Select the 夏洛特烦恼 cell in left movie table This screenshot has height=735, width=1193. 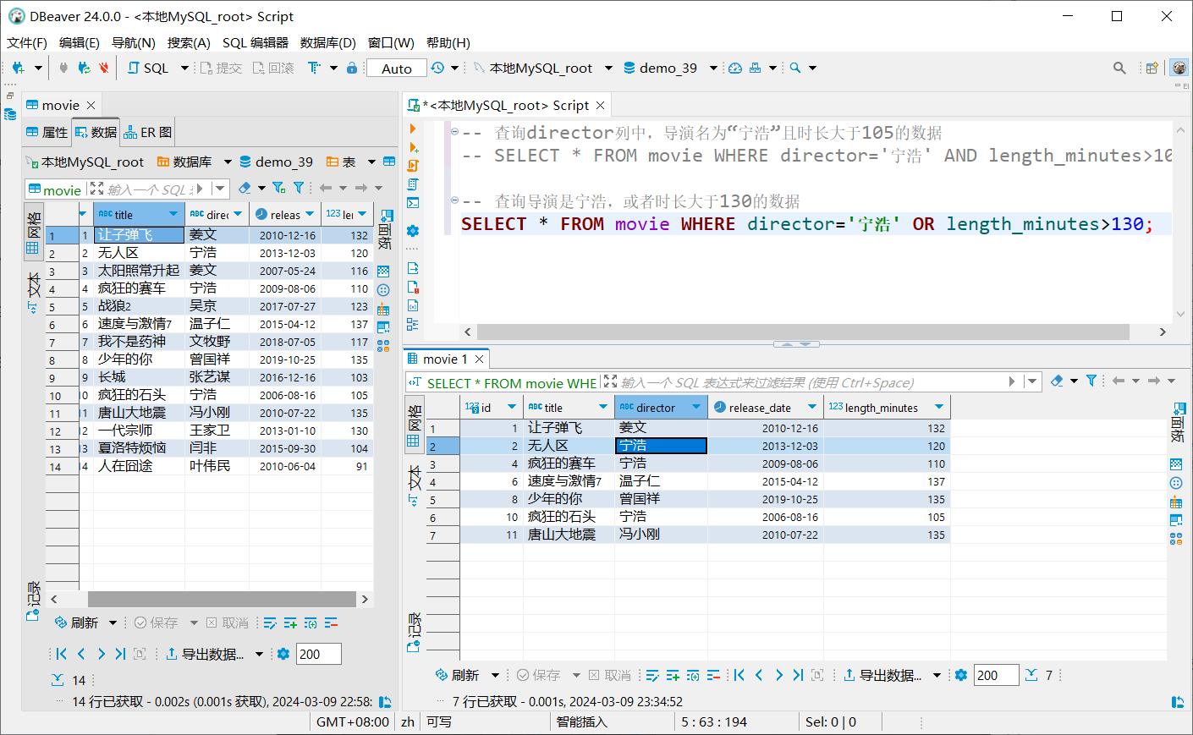point(140,448)
